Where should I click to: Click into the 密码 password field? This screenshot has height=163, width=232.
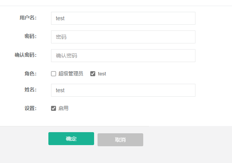pos(123,37)
